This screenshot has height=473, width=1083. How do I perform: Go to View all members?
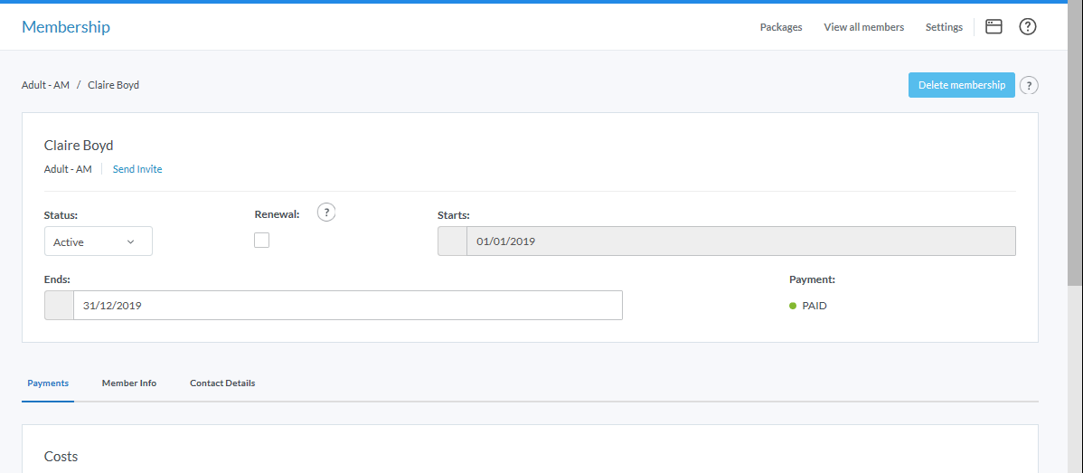click(863, 27)
